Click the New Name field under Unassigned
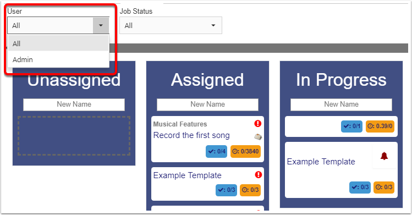Screen dimensions: 412x215 coord(74,104)
